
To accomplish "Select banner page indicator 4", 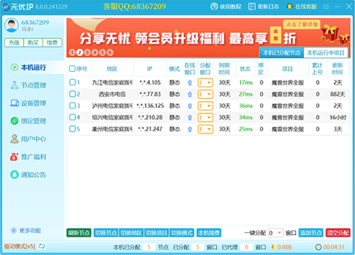I will [95, 52].
